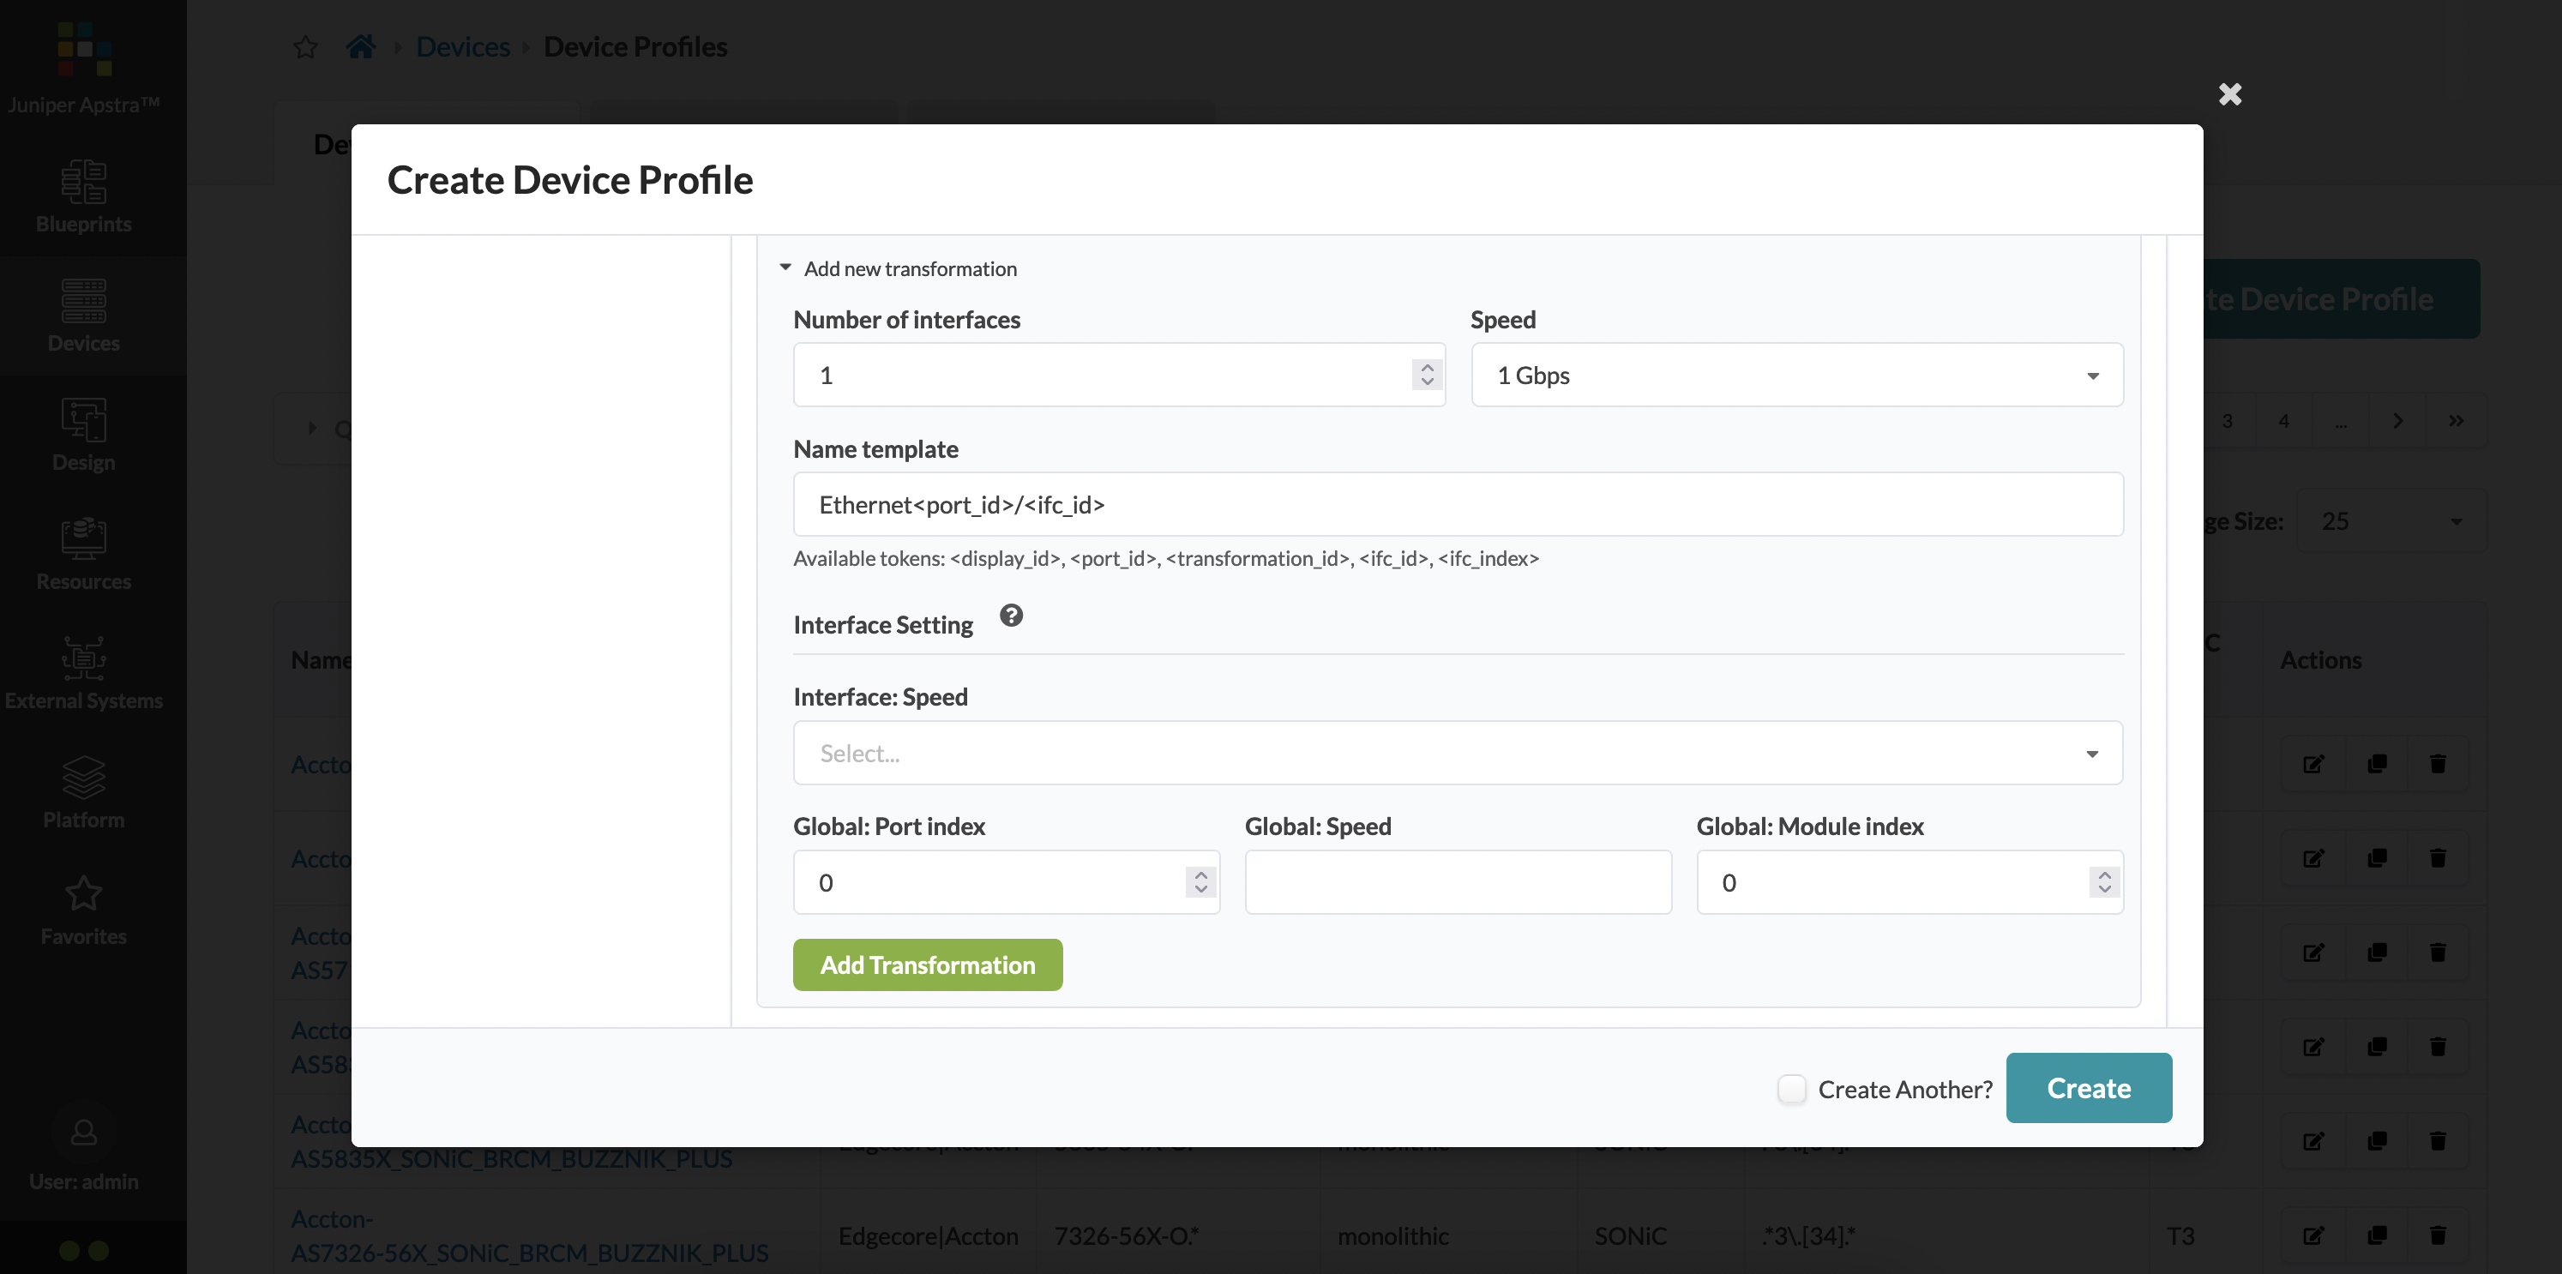Click the Add Transformation button

pyautogui.click(x=927, y=965)
